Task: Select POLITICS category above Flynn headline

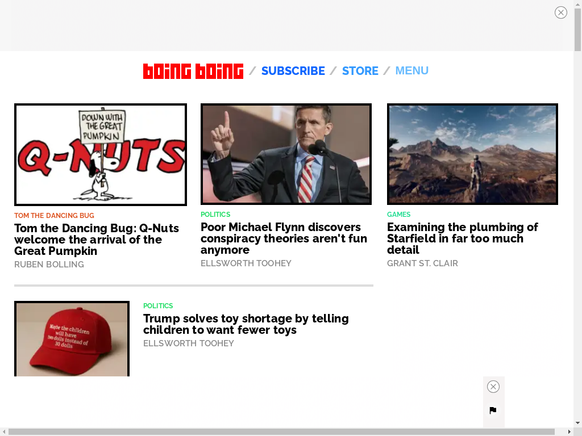Action: point(215,214)
